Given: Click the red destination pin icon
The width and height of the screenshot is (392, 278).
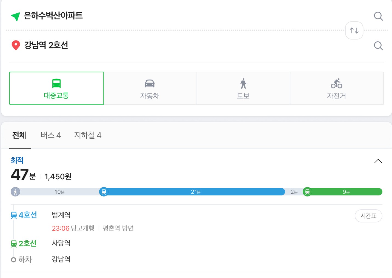Looking at the screenshot, I should (x=16, y=45).
